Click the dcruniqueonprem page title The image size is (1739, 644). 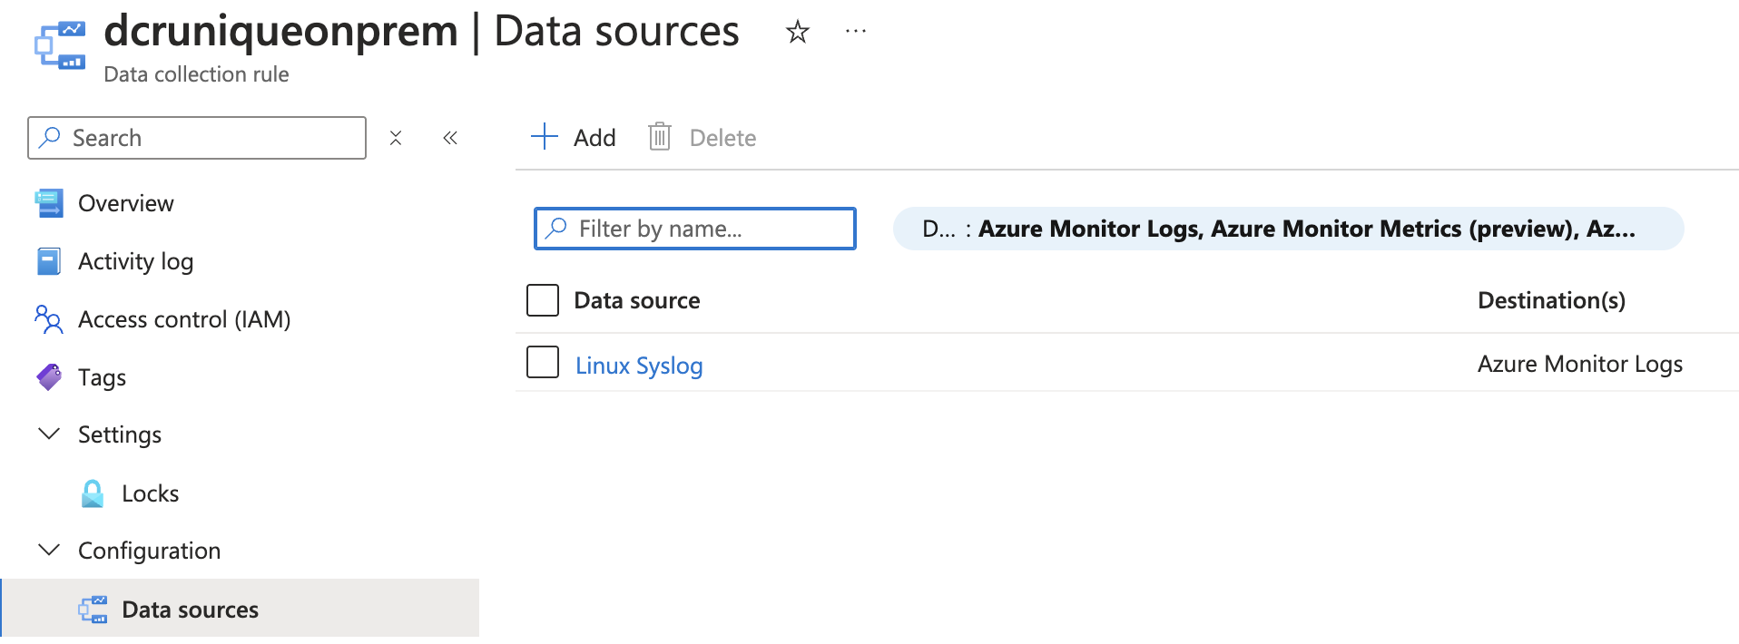tap(280, 32)
